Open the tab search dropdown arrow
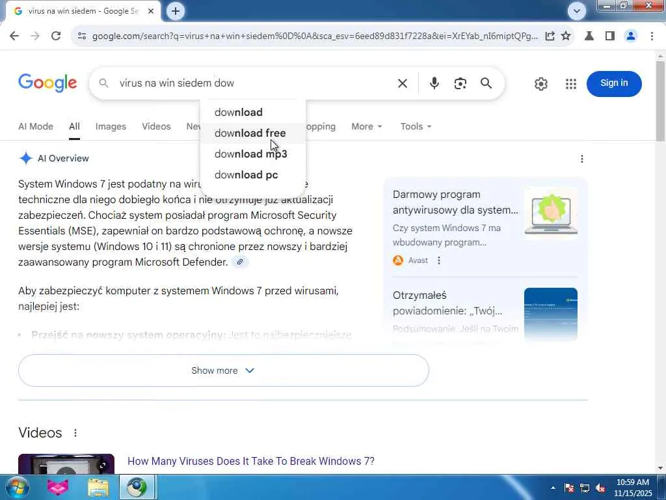 577,11
